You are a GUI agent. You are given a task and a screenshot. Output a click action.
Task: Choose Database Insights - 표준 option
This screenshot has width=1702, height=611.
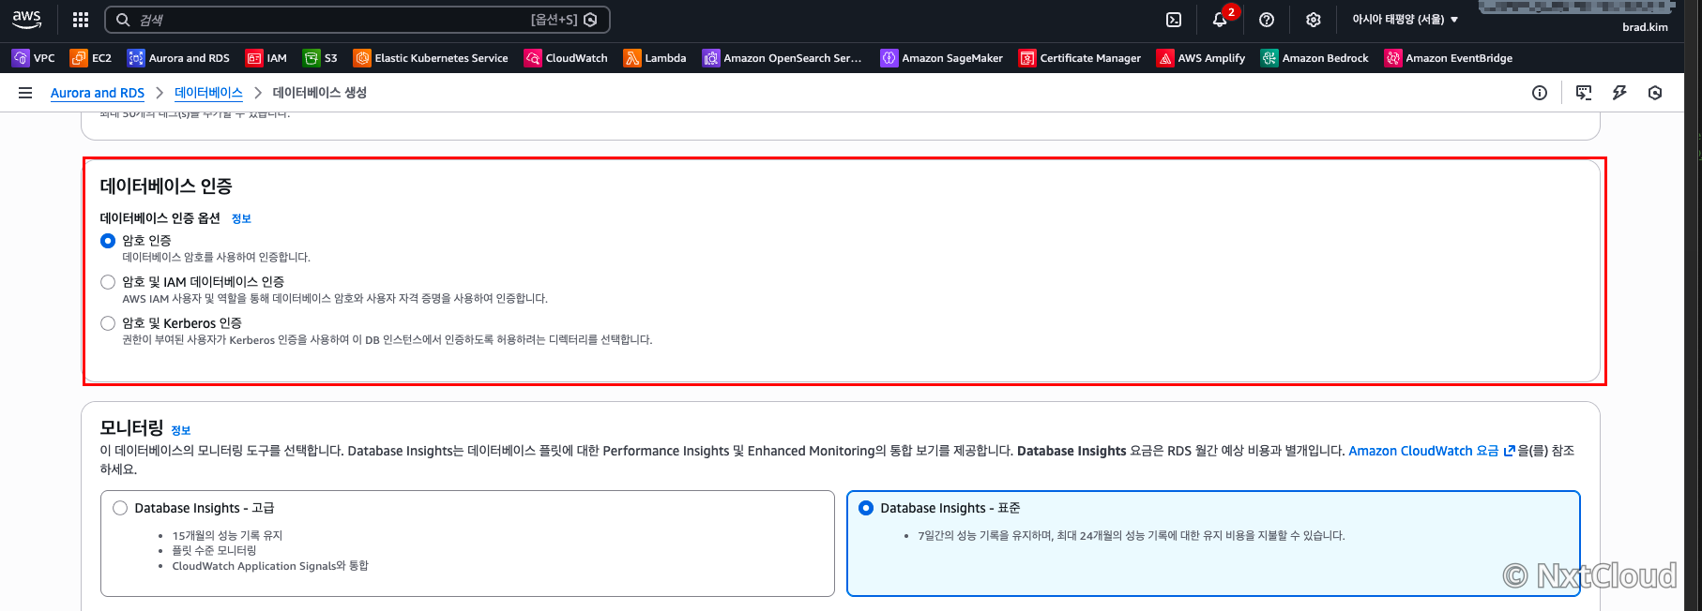[866, 508]
